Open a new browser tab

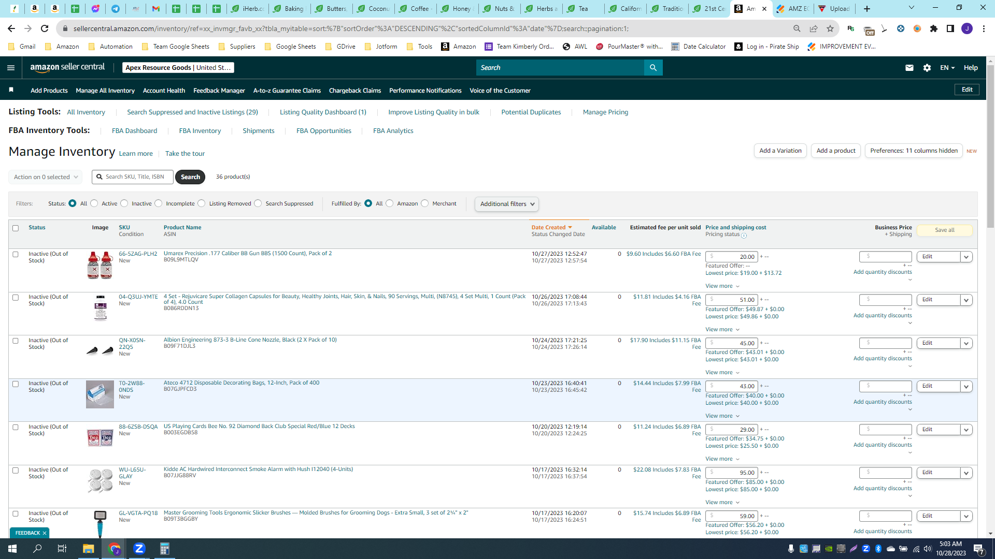click(x=867, y=9)
